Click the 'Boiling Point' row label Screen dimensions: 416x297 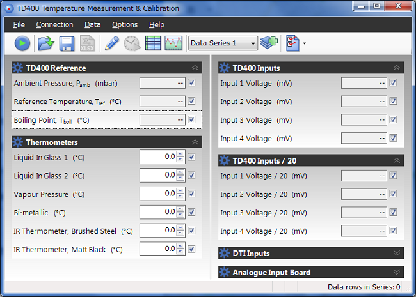point(51,120)
